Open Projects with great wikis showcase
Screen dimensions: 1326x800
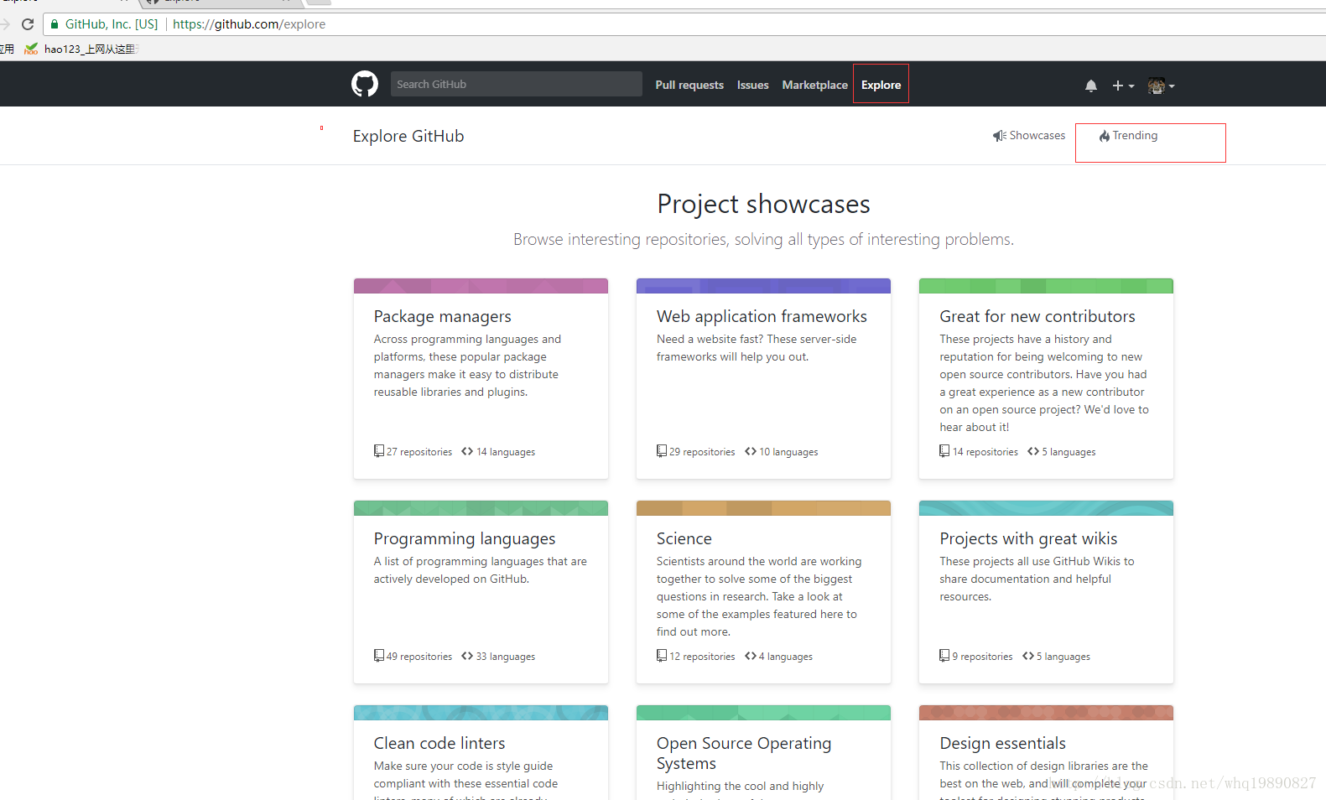[1028, 538]
